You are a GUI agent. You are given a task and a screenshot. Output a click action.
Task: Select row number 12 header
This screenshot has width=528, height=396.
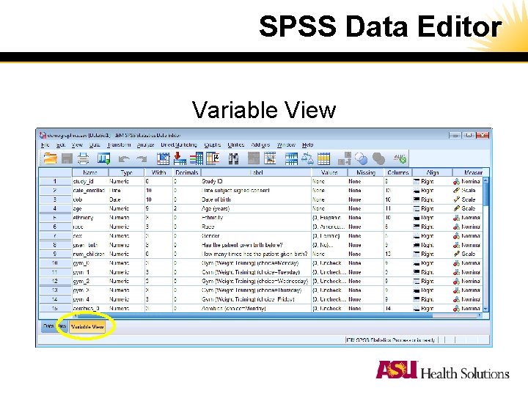pyautogui.click(x=55, y=281)
